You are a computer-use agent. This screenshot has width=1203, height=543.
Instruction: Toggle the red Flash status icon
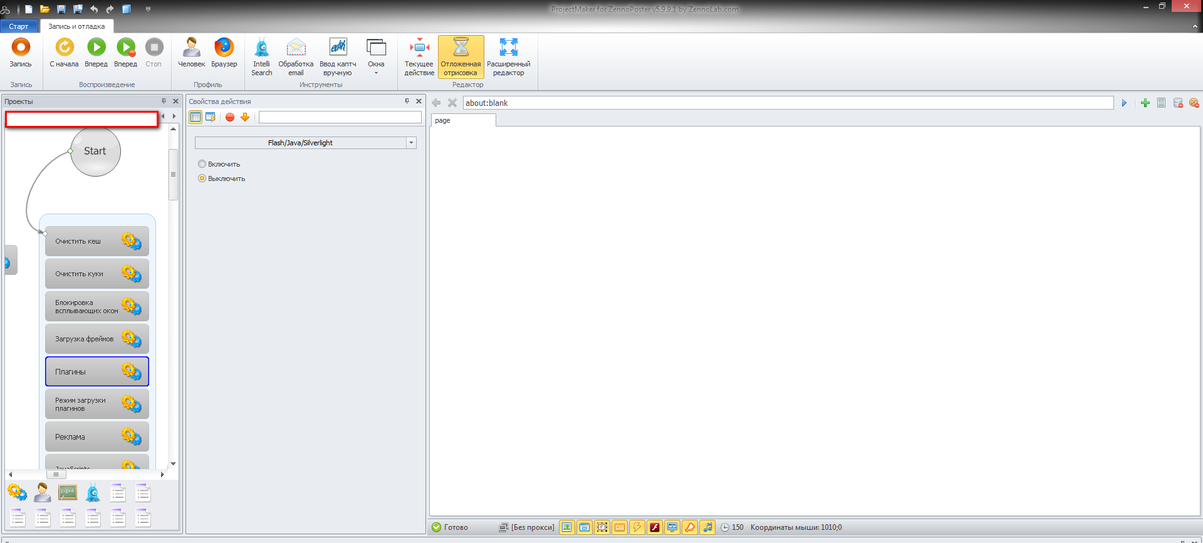pyautogui.click(x=655, y=527)
